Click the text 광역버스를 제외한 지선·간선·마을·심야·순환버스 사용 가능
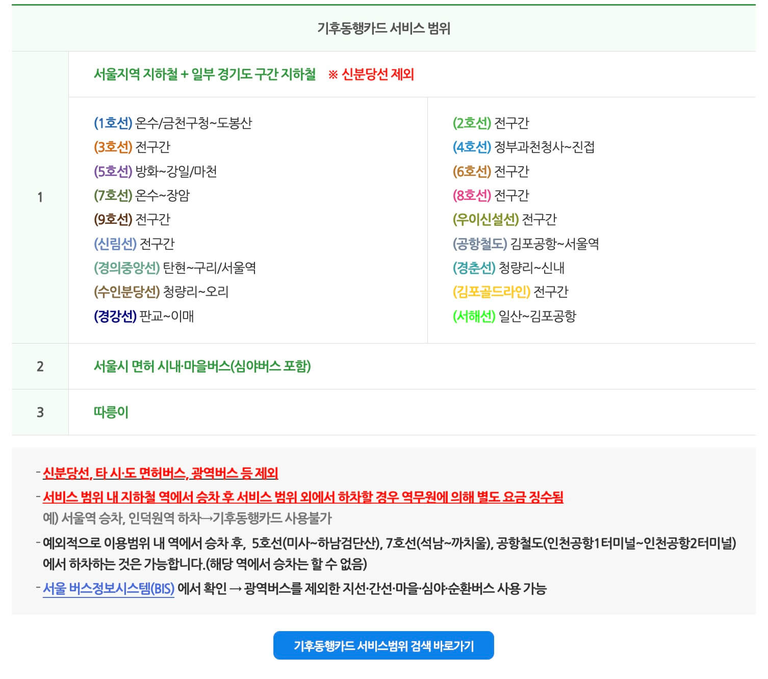 point(395,589)
